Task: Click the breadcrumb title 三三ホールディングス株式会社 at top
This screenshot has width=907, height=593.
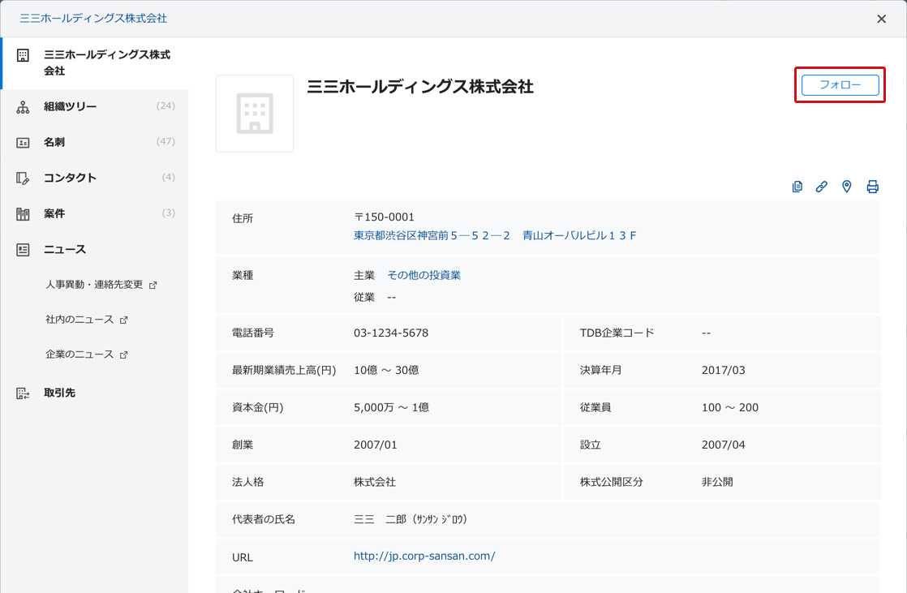Action: click(94, 19)
